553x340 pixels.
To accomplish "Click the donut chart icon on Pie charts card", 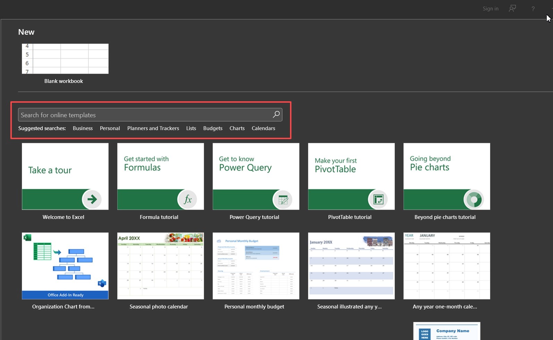I will (x=474, y=199).
